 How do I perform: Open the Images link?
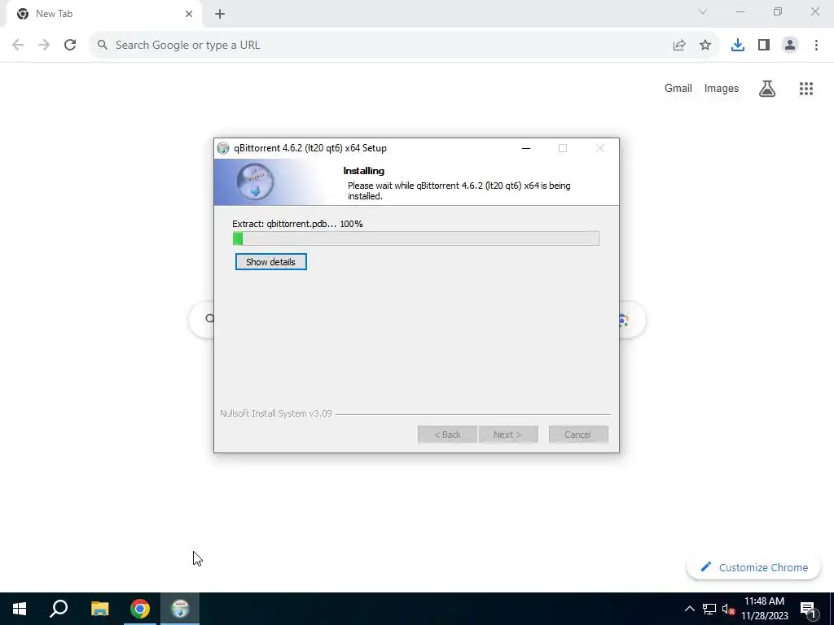point(722,88)
